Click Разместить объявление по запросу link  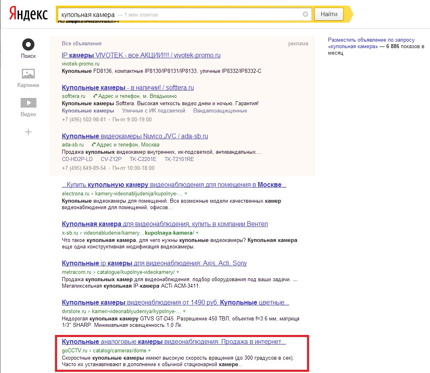pyautogui.click(x=371, y=43)
